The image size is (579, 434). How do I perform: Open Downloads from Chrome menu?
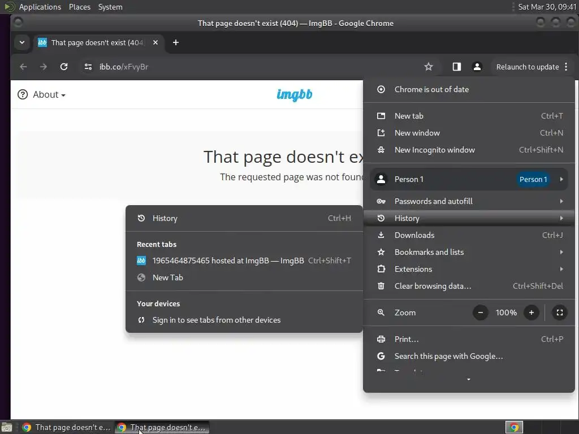click(x=469, y=235)
